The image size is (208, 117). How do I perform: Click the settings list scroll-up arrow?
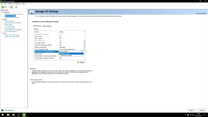point(84,32)
